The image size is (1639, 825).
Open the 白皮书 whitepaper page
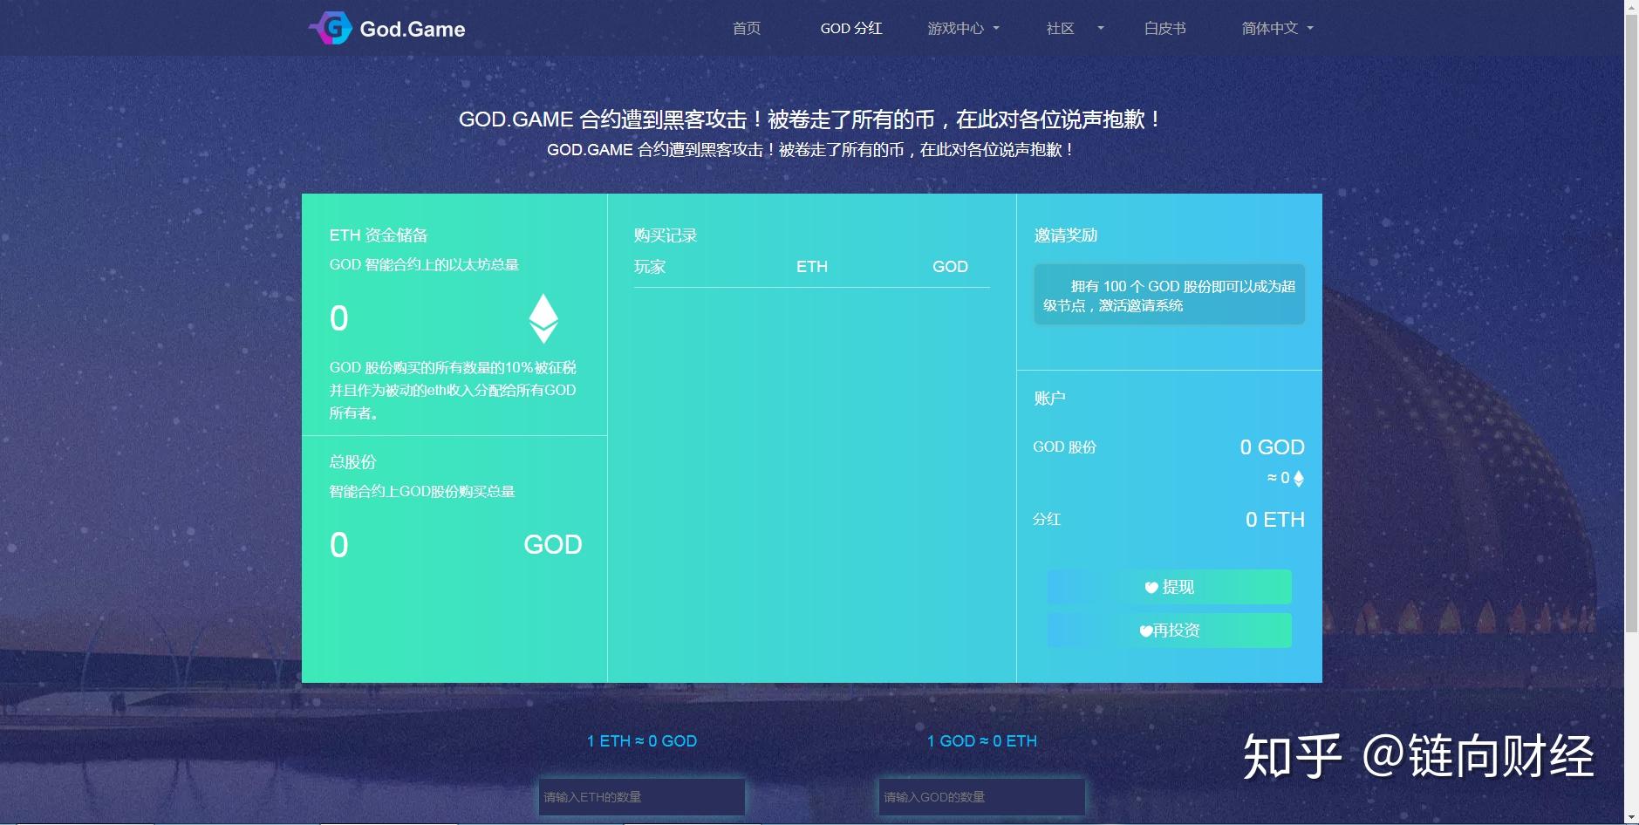1164,28
